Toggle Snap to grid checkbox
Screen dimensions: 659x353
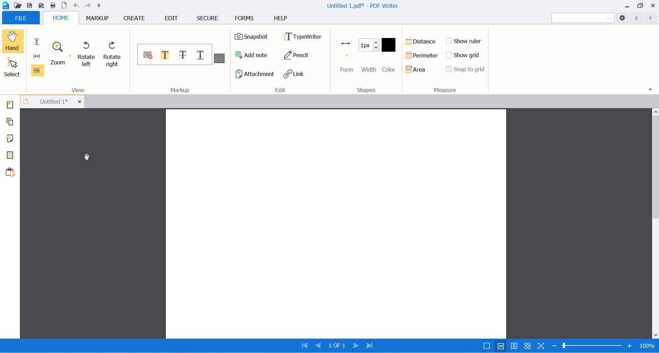pos(449,69)
